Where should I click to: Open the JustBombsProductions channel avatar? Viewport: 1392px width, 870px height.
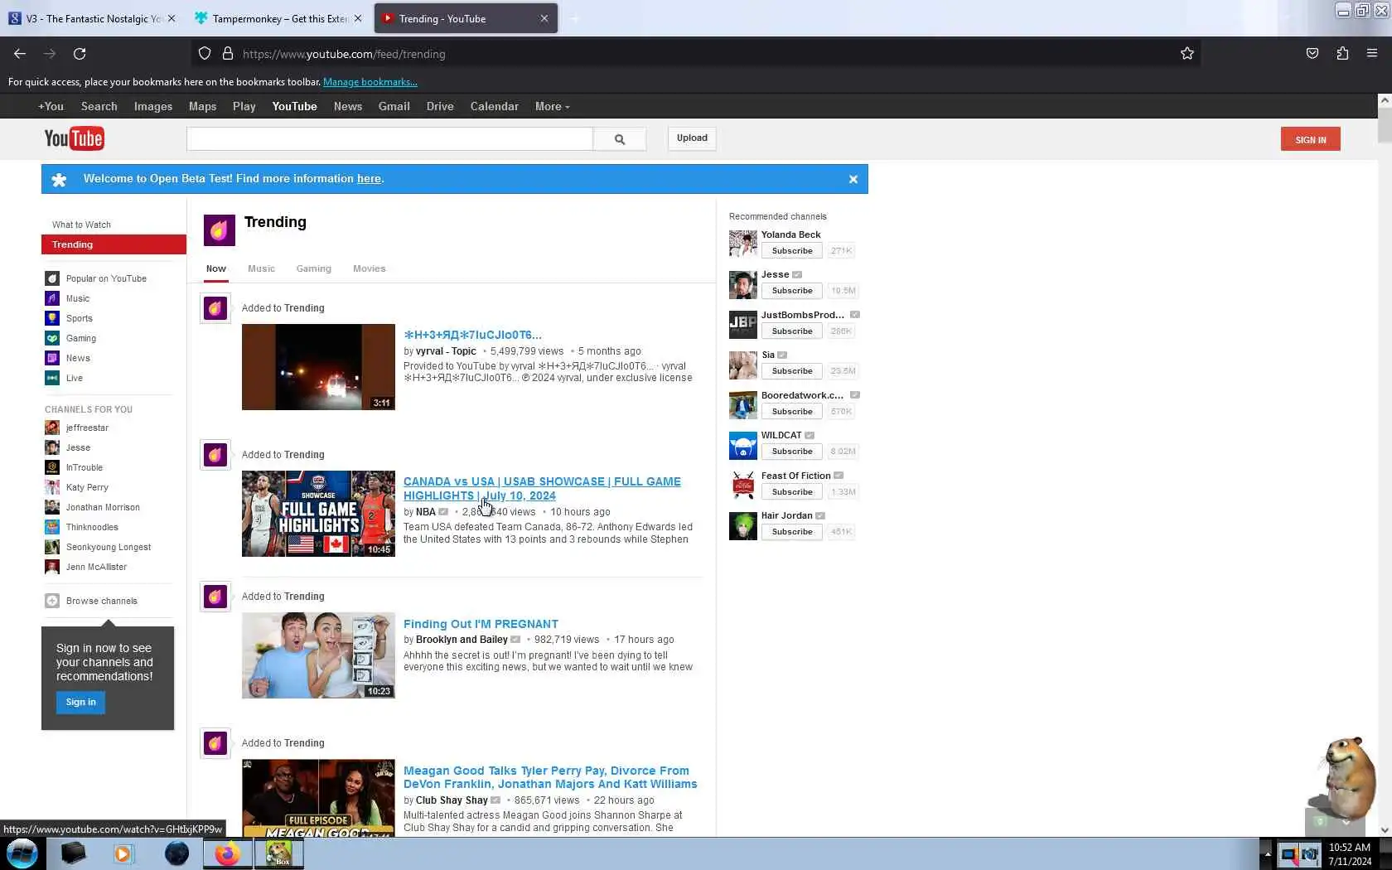[743, 324]
